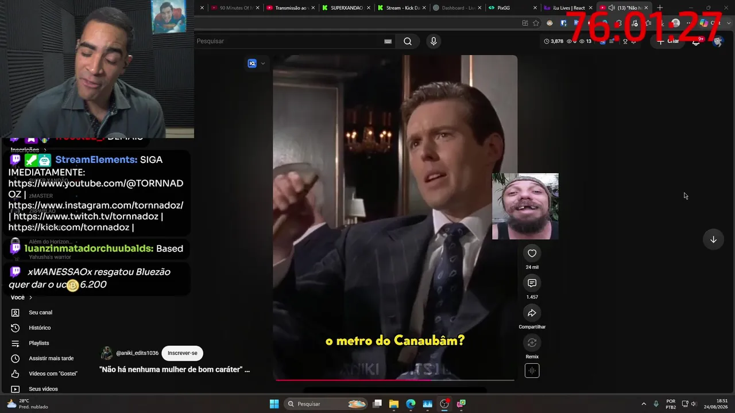
Task: Open Playlists in the sidebar
Action: click(39, 343)
